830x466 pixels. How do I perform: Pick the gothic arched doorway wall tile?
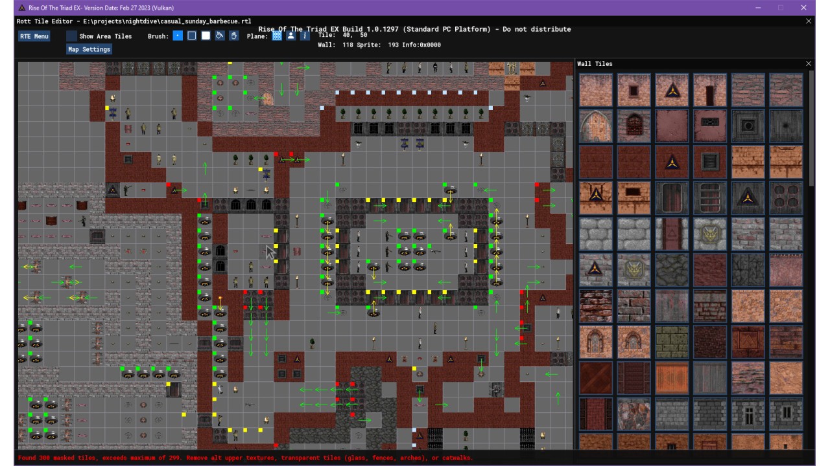(595, 126)
